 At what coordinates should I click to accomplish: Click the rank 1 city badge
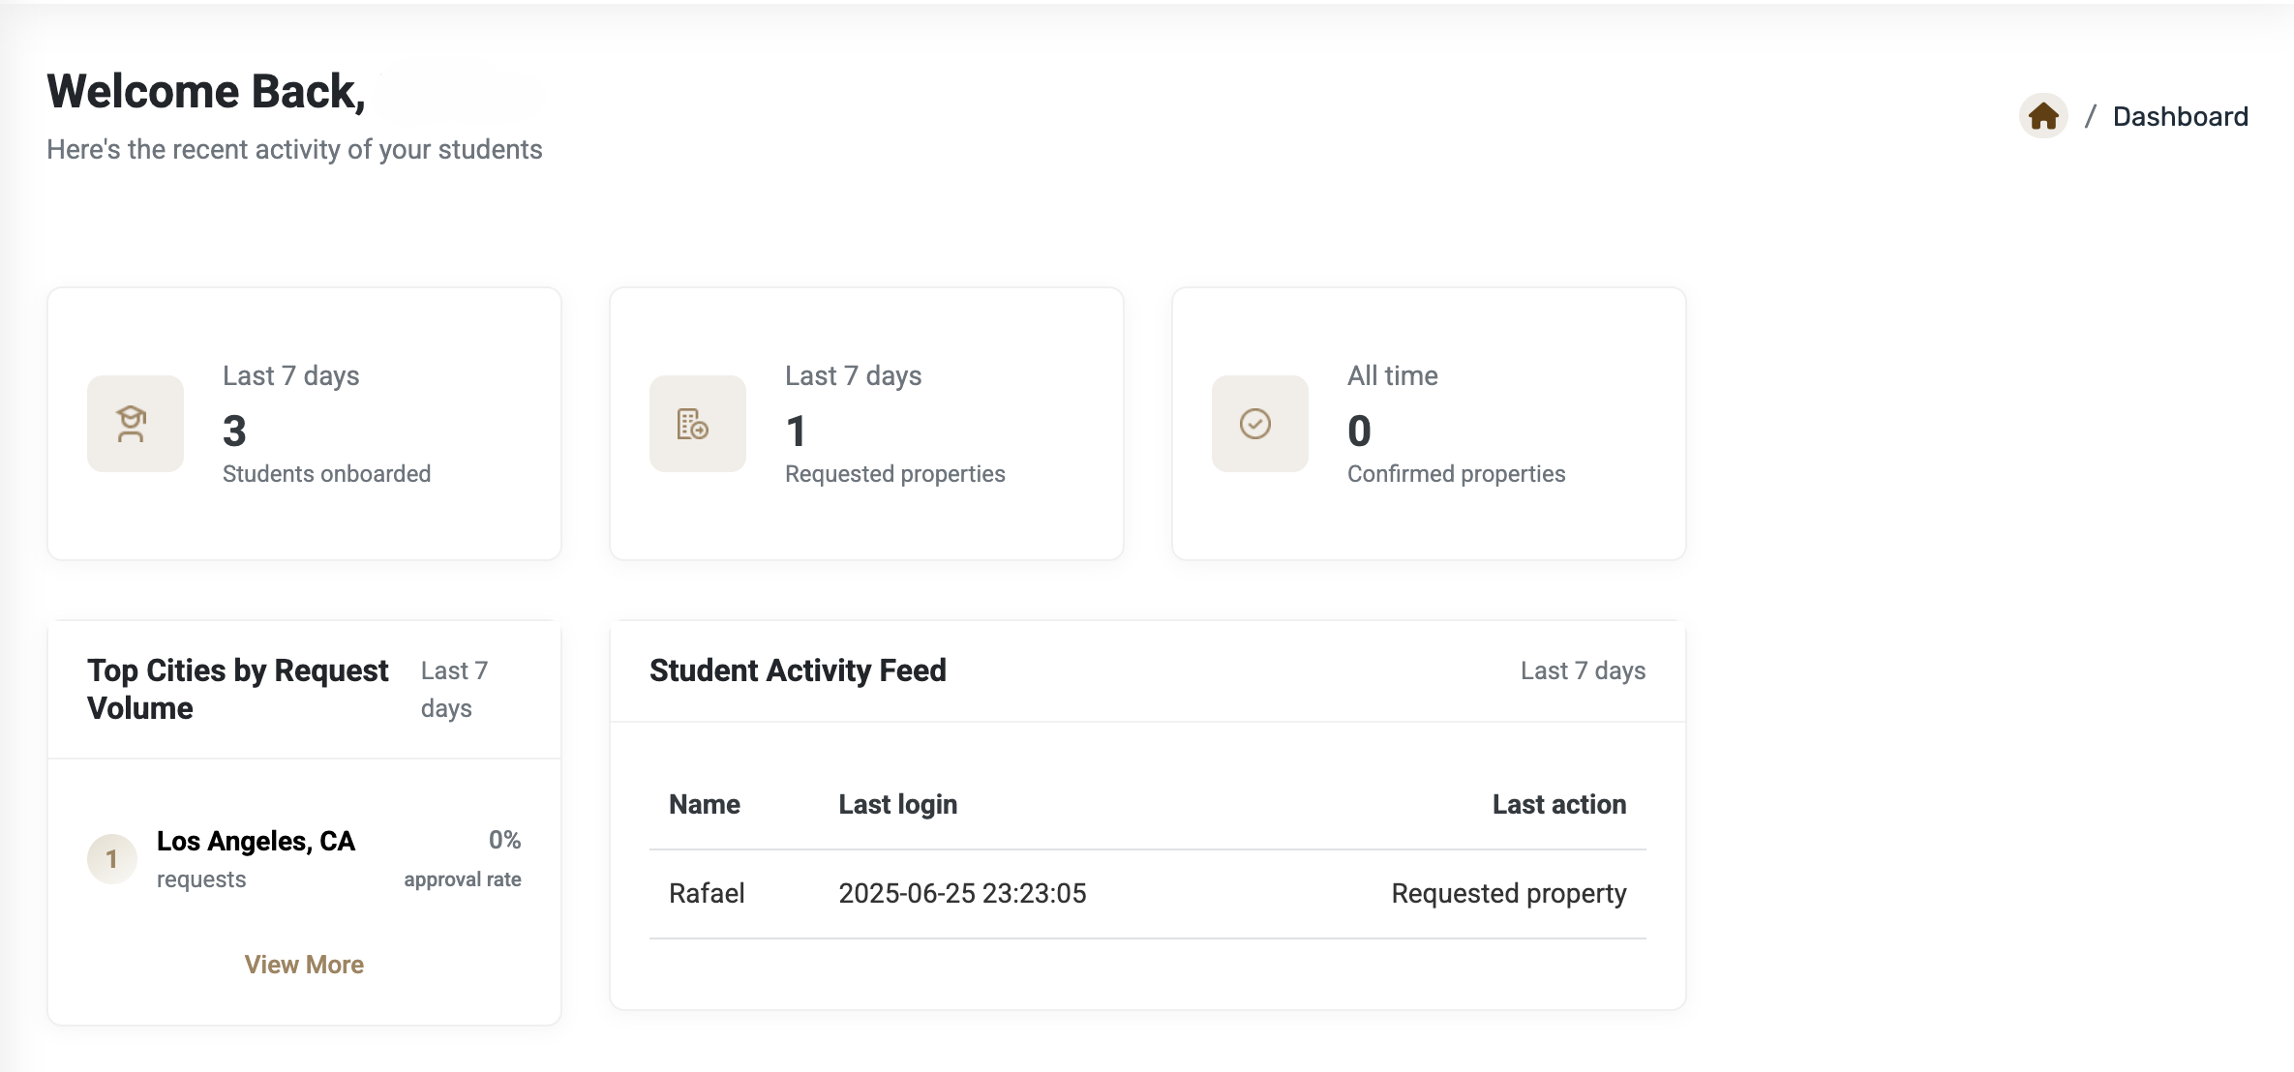tap(111, 859)
